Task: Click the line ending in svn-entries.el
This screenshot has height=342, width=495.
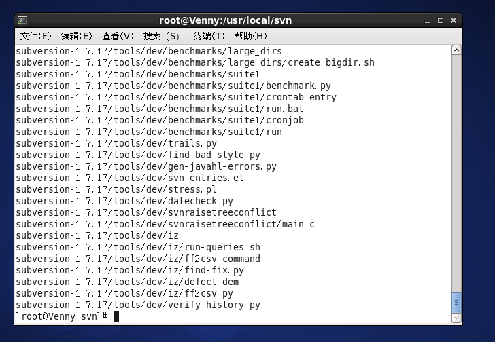Action: point(130,178)
